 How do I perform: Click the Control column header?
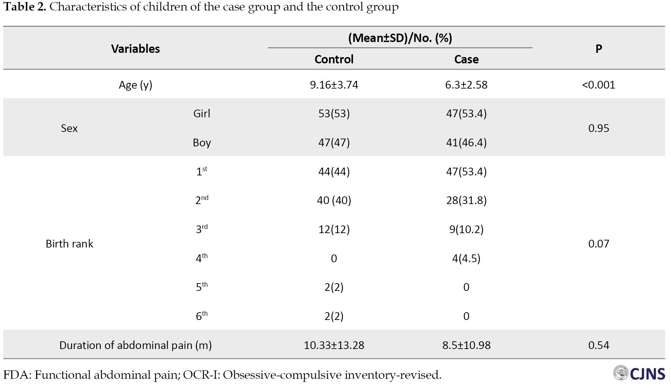[x=334, y=59]
